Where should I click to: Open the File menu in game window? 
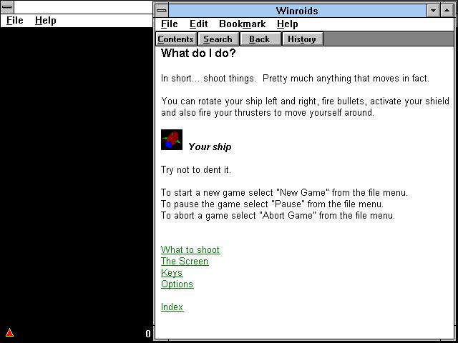(14, 21)
